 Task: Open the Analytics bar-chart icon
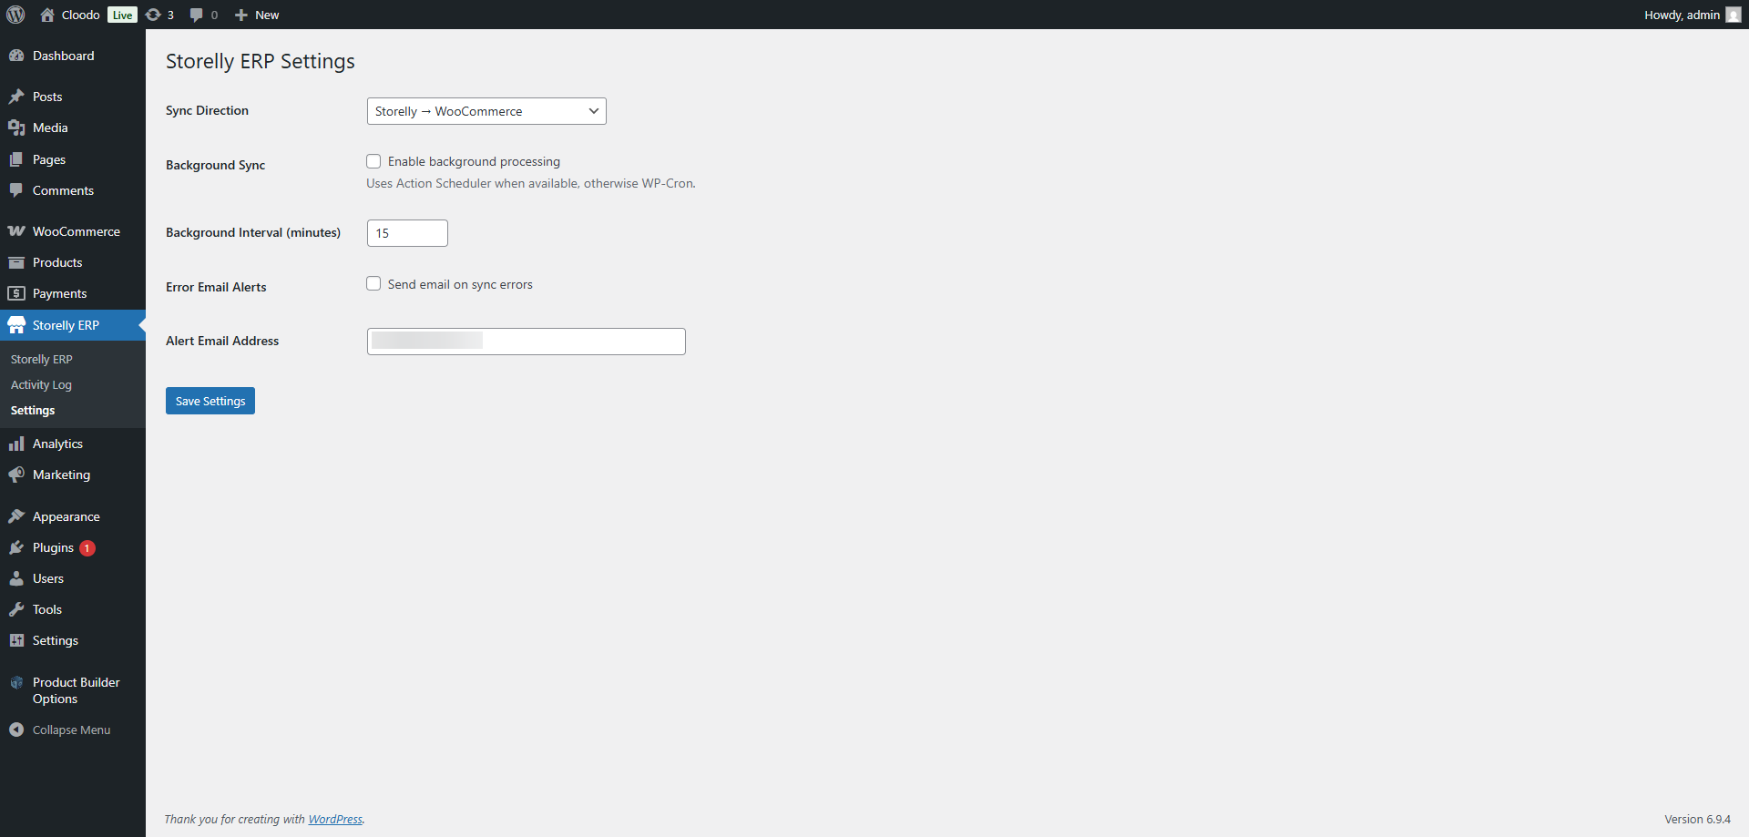[x=18, y=444]
